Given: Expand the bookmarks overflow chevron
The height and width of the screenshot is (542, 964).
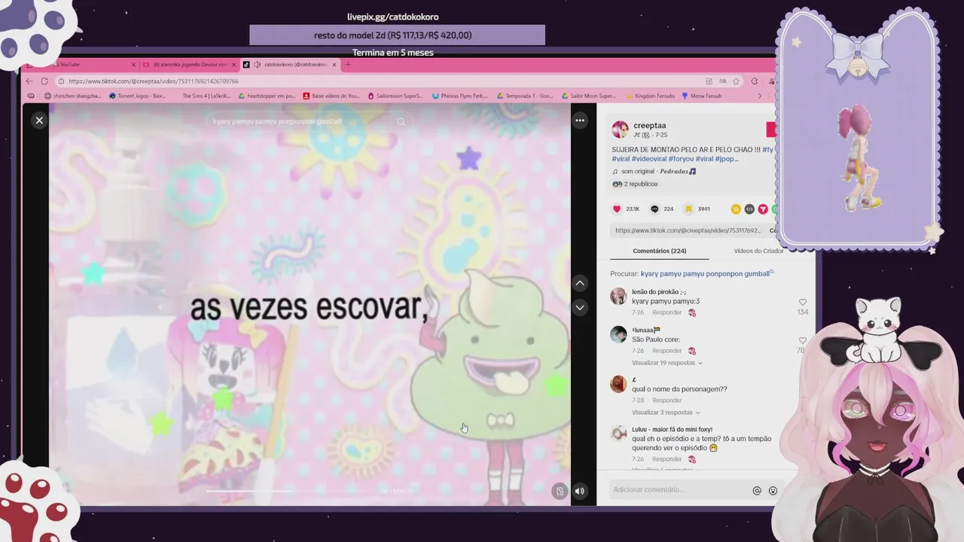Looking at the screenshot, I should tap(759, 96).
